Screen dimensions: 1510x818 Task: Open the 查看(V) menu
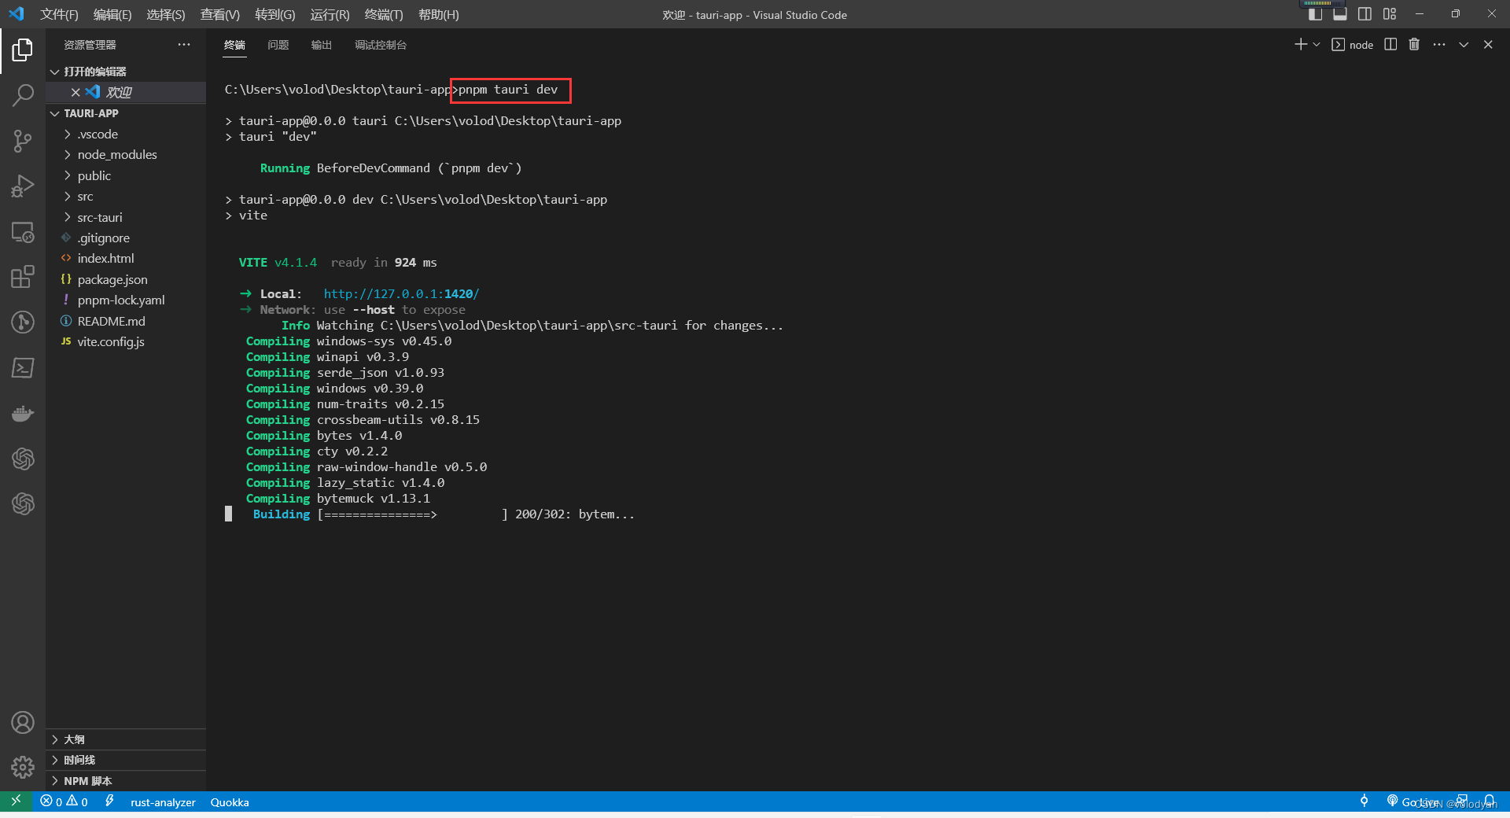220,15
